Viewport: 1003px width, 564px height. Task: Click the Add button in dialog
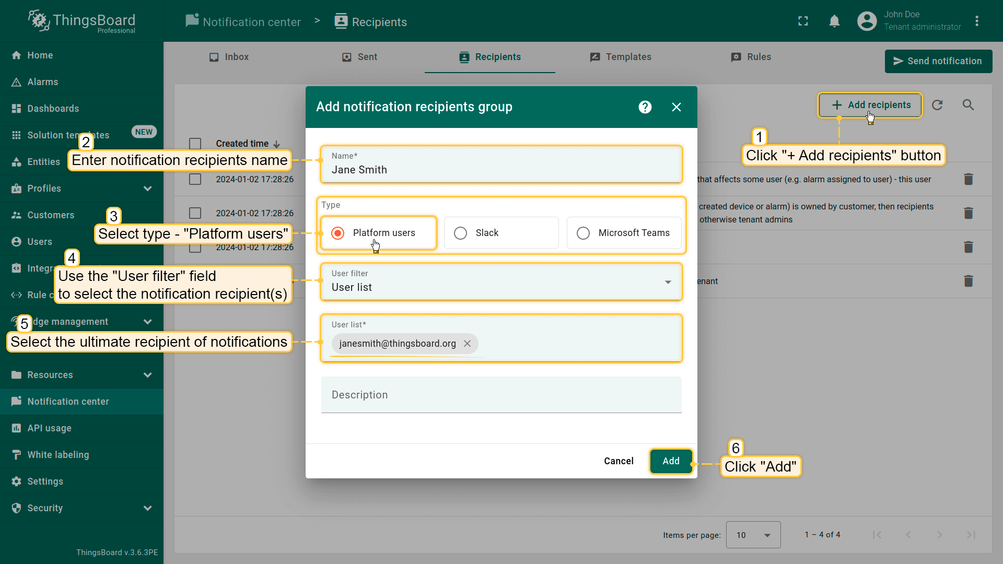pos(671,461)
